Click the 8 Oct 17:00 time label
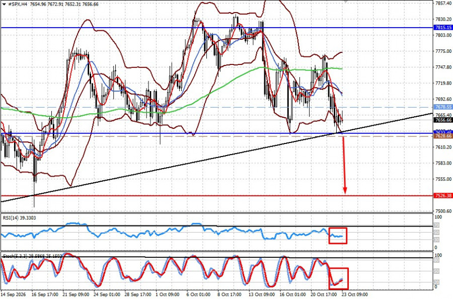 tap(230, 294)
